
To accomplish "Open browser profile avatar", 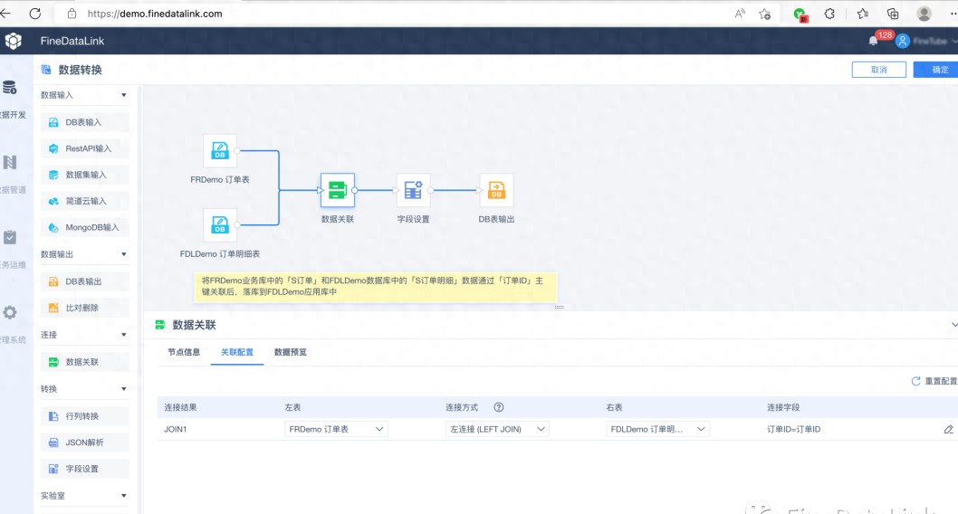I will point(924,14).
